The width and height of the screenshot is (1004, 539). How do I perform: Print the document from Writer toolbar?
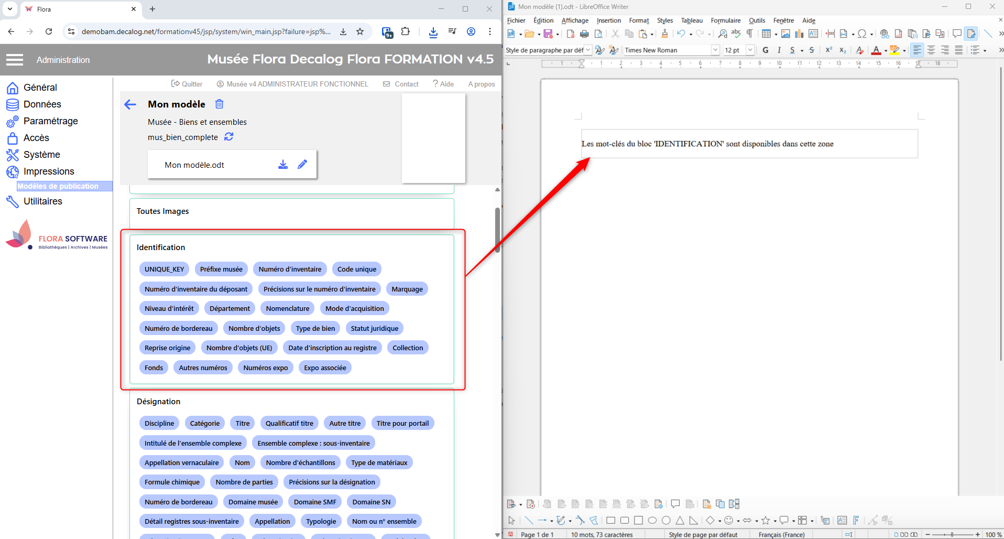coord(584,34)
